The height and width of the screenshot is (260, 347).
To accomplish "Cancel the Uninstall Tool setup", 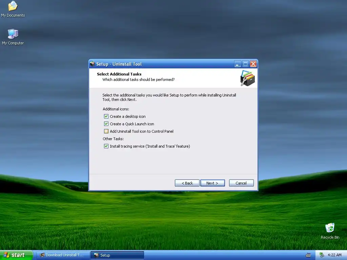I will (241, 183).
